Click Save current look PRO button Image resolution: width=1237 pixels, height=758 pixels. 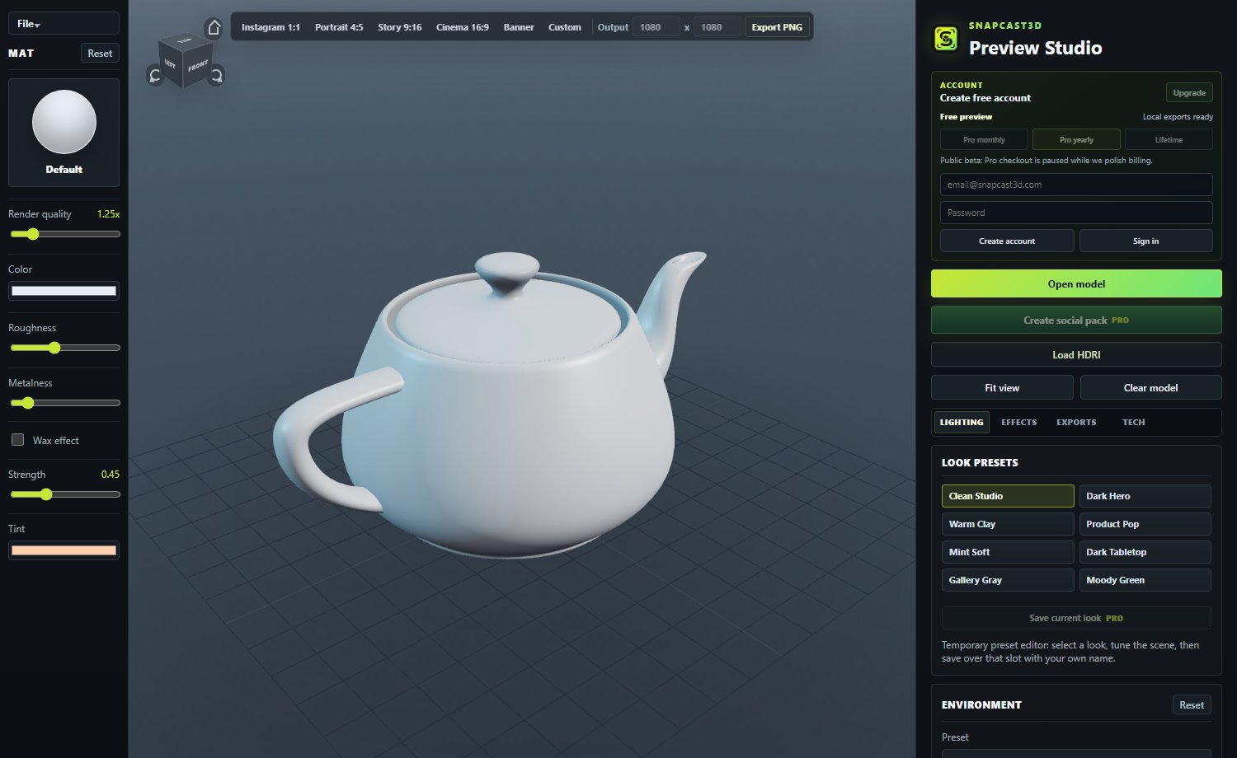point(1076,618)
